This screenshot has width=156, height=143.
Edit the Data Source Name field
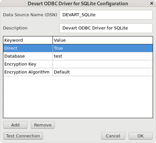(x=106, y=15)
